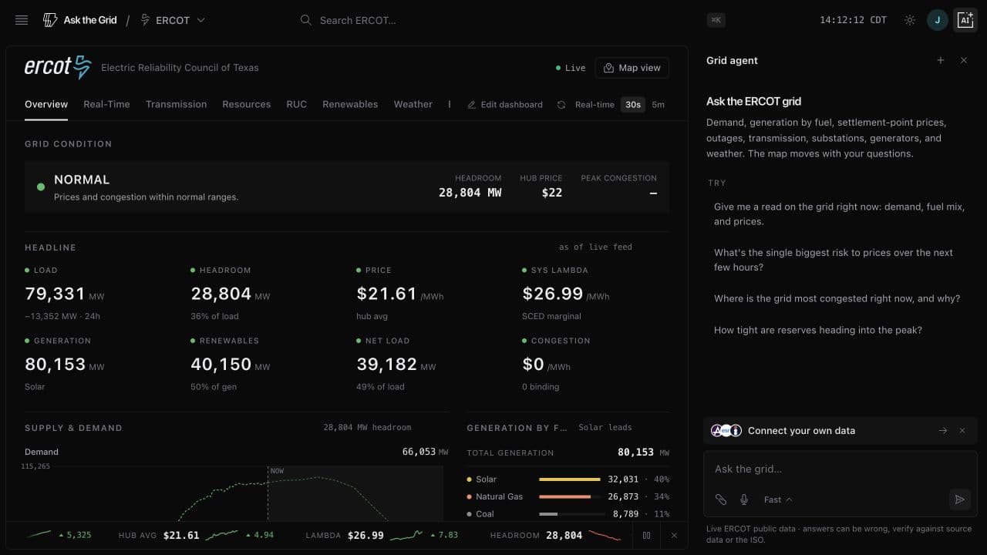Start a new Grid agent chat
This screenshot has width=987, height=555.
click(940, 60)
